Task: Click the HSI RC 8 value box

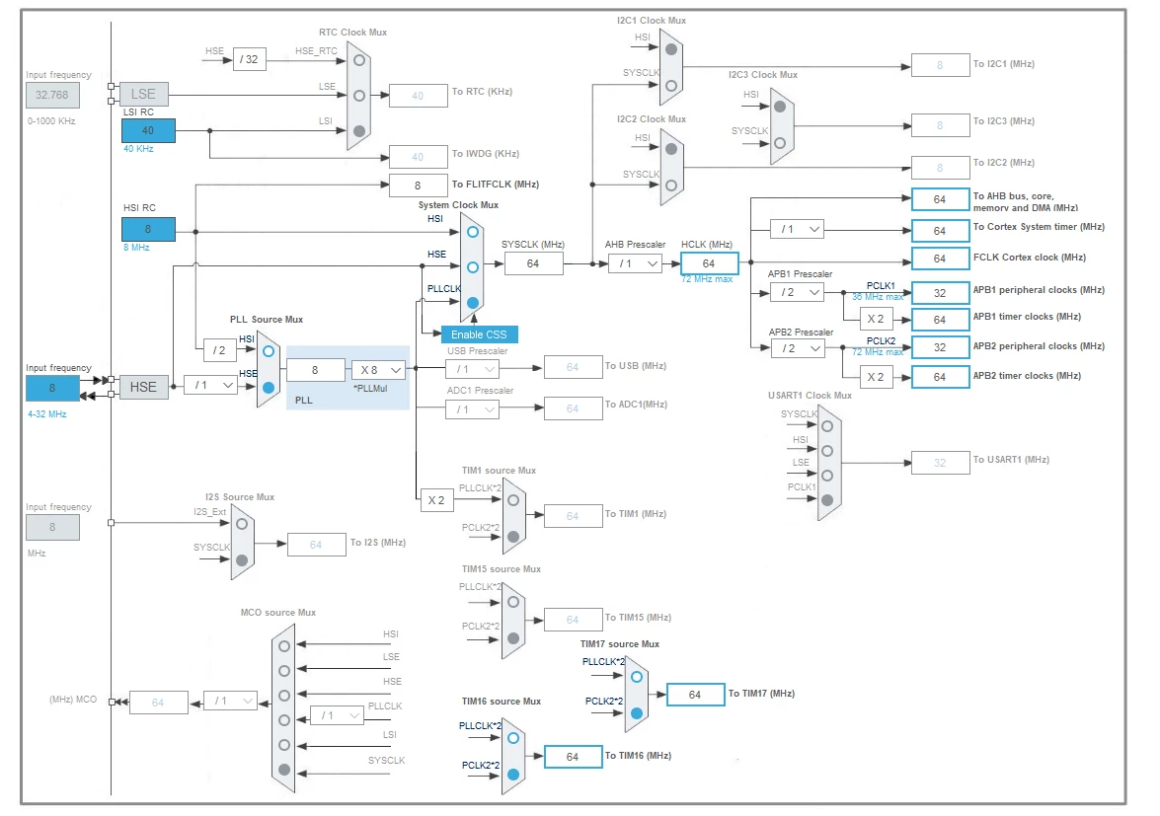Action: point(149,229)
